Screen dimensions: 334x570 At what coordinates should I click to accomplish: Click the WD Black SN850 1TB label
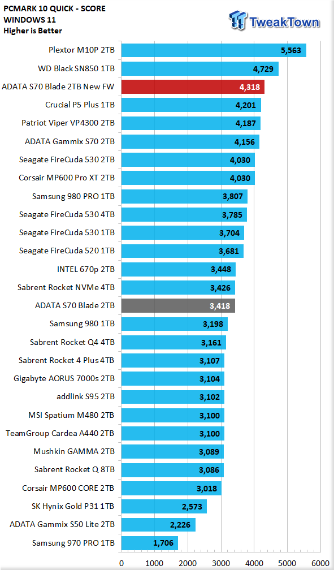76,68
